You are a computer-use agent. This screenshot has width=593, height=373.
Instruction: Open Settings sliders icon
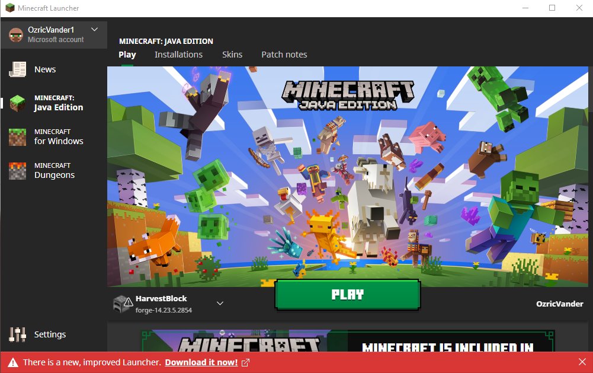click(x=17, y=334)
